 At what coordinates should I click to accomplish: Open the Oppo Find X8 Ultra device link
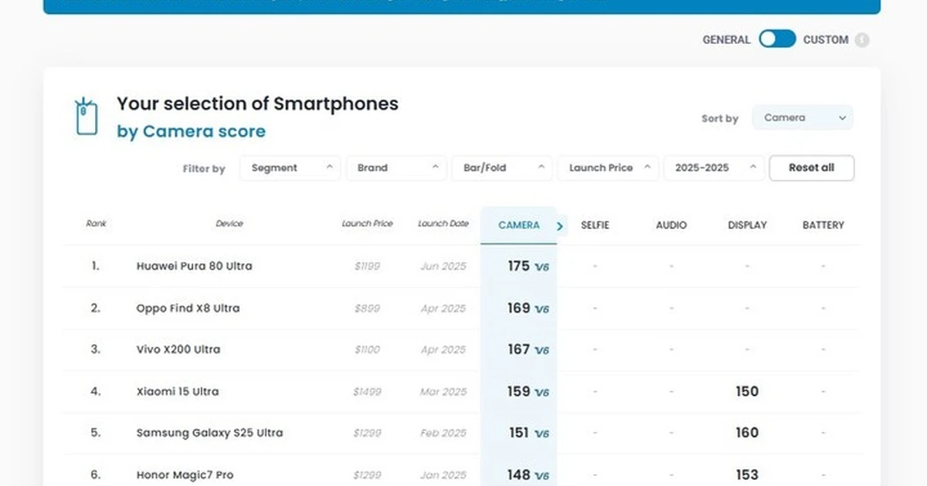188,308
